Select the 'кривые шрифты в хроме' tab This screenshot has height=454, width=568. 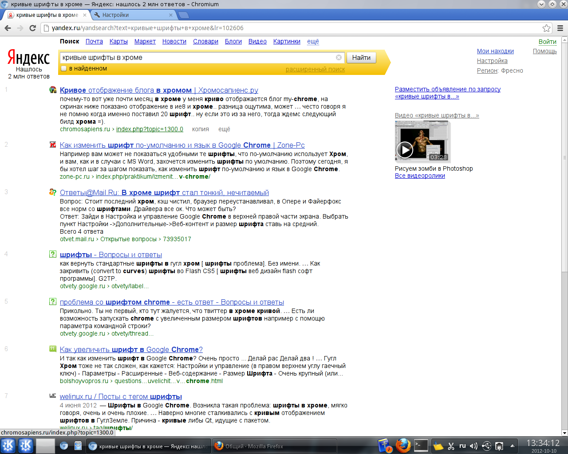tap(47, 15)
